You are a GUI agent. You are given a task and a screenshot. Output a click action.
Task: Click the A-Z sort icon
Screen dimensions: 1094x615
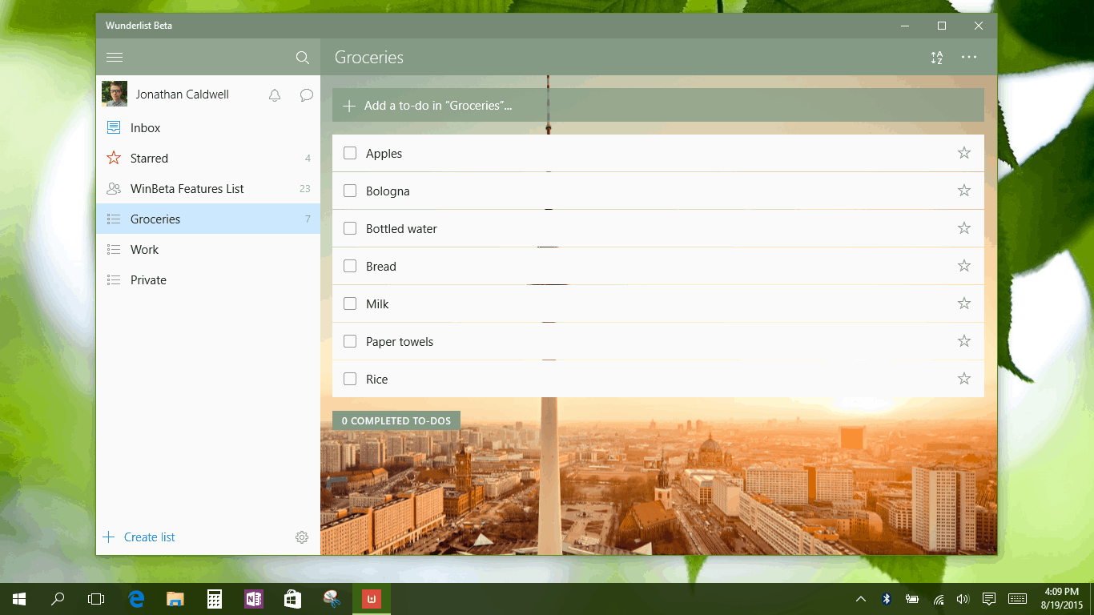pos(936,58)
